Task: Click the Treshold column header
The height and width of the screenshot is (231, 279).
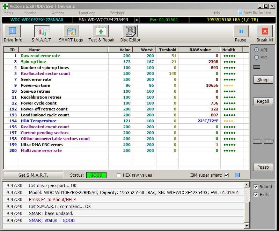Action: [x=167, y=50]
